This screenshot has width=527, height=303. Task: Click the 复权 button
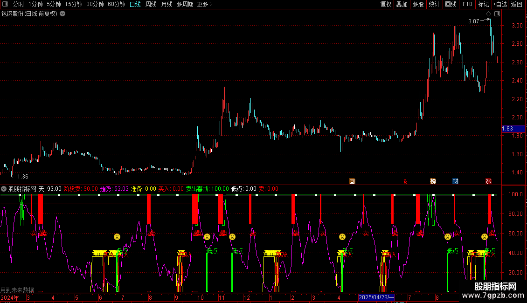click(x=386, y=4)
